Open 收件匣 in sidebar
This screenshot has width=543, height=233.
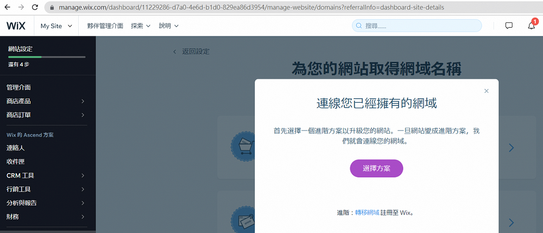pyautogui.click(x=16, y=162)
